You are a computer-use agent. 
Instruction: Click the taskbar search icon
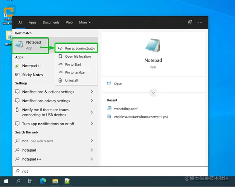18,181
